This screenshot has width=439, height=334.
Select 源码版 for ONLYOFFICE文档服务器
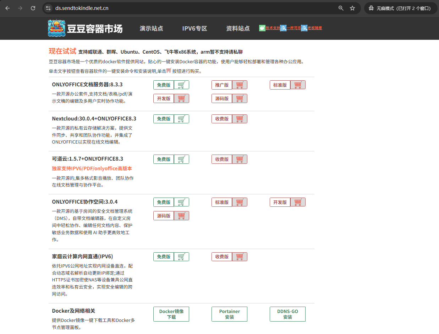click(x=222, y=98)
